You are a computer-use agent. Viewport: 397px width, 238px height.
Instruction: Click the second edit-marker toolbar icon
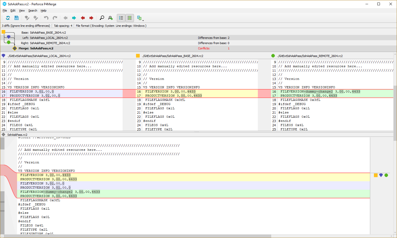pyautogui.click(x=36, y=18)
